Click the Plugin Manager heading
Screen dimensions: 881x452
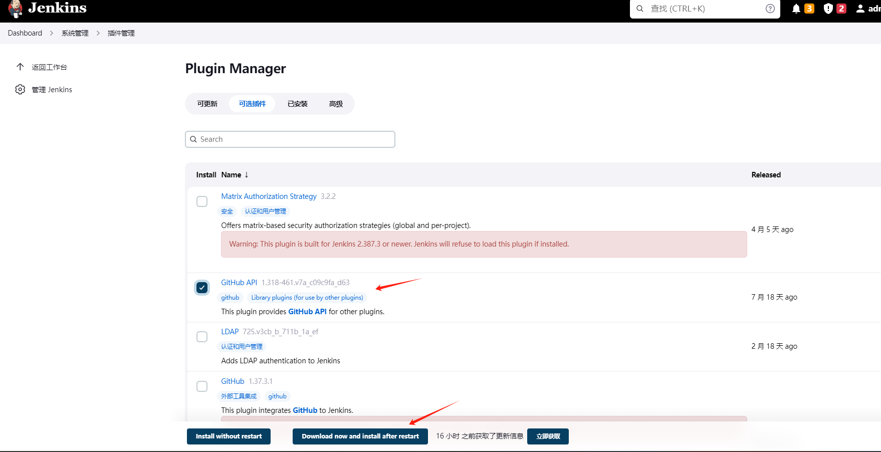tap(236, 68)
